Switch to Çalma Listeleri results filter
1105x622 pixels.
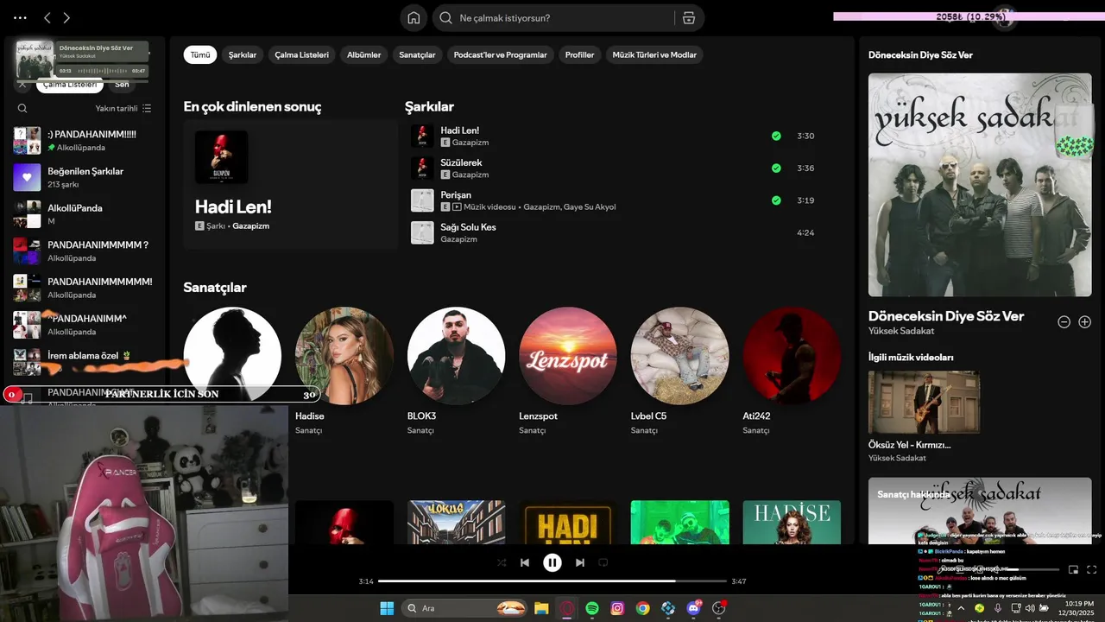302,54
